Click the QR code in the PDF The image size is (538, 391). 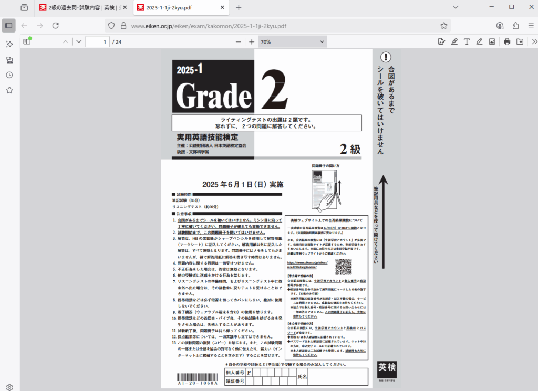click(x=343, y=267)
